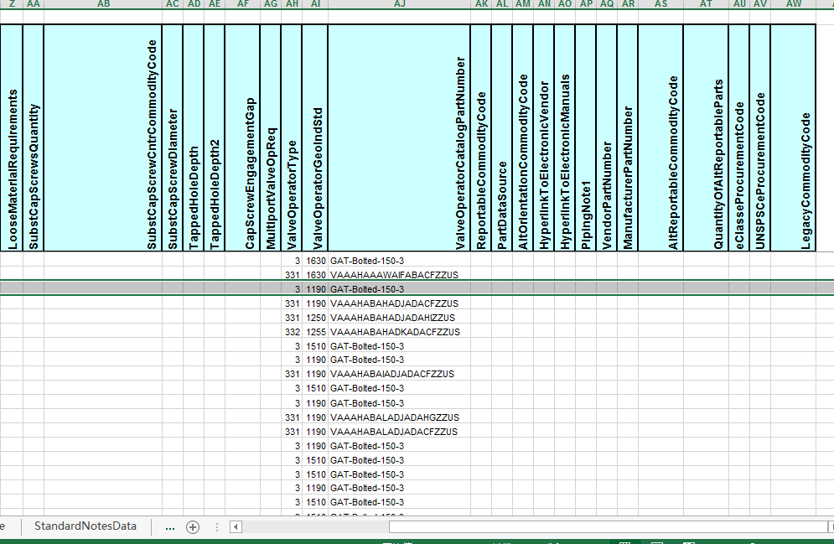834x544 pixels.
Task: Click the HyperlinkToElectronicVendor header cell
Action: click(544, 137)
